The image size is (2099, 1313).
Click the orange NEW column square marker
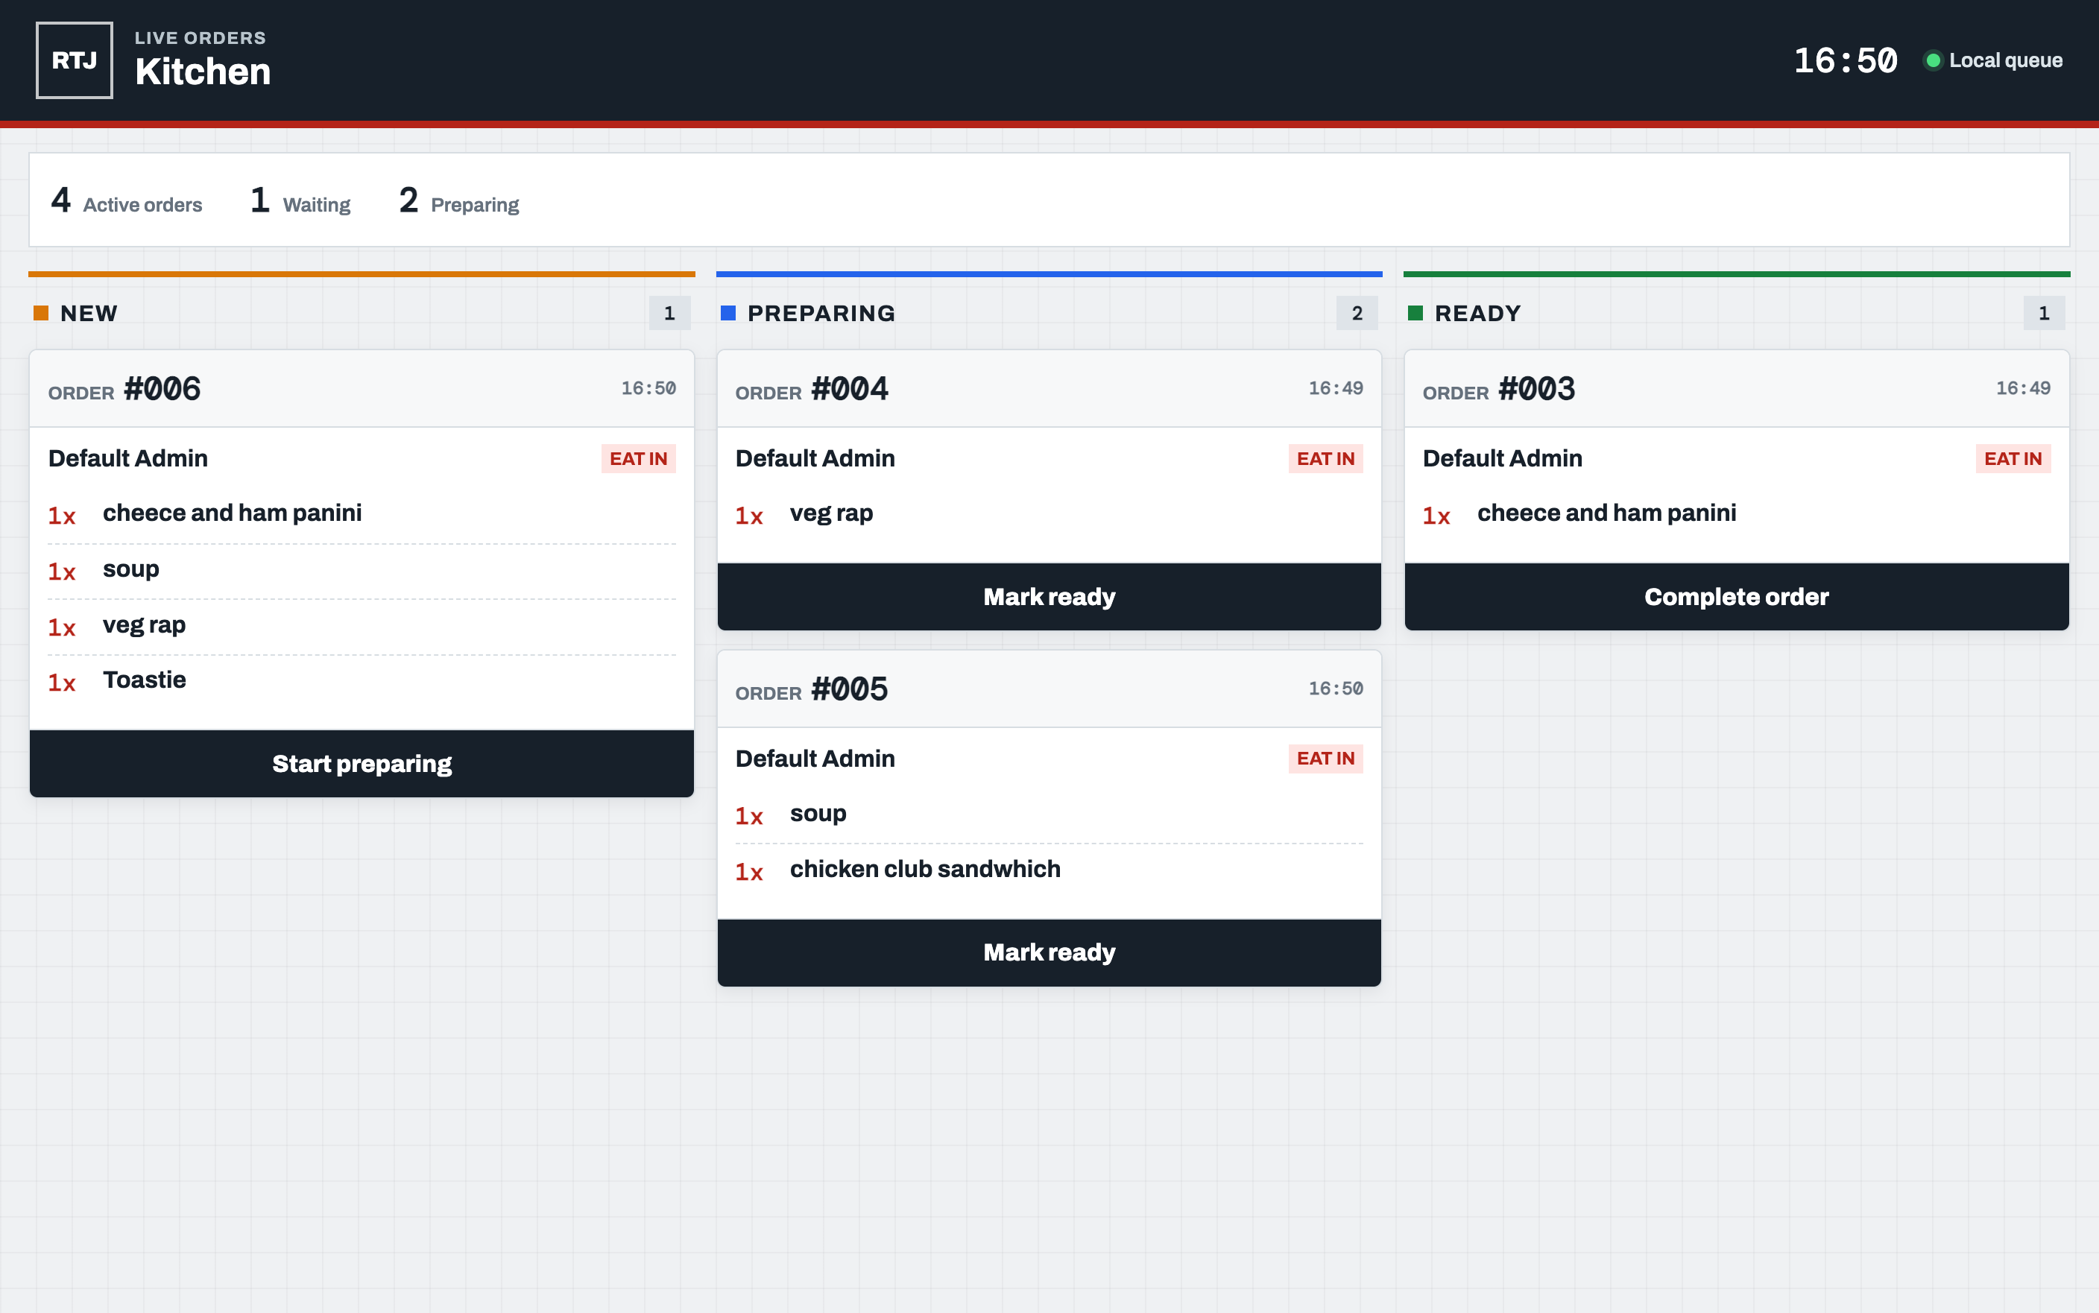pyautogui.click(x=41, y=314)
